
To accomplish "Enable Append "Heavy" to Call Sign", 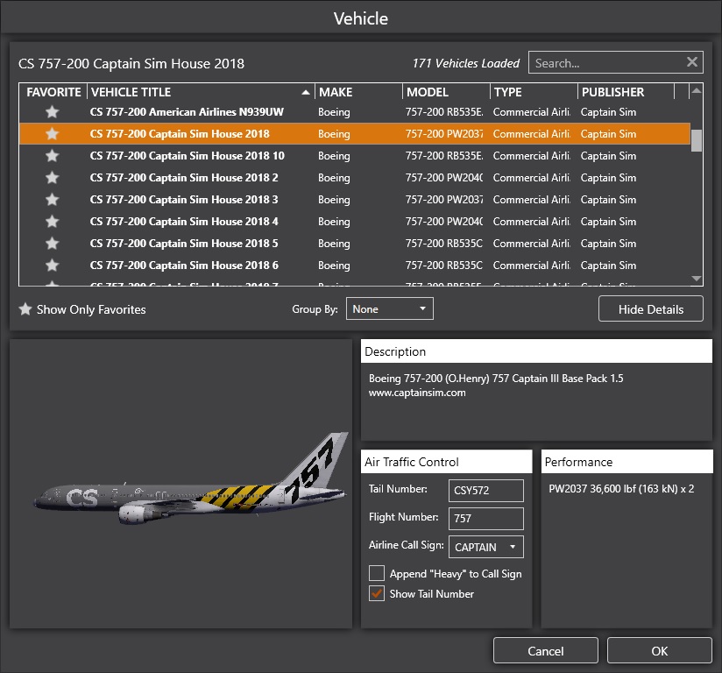I will pos(377,573).
